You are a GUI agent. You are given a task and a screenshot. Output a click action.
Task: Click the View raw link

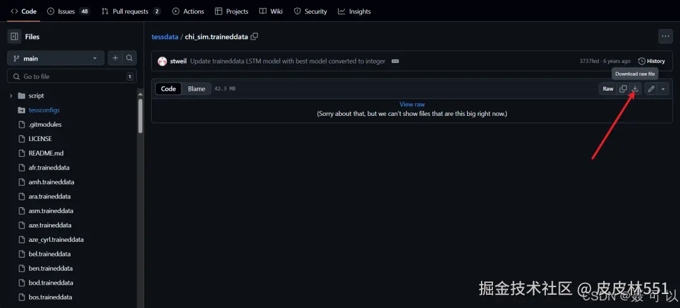(x=412, y=104)
